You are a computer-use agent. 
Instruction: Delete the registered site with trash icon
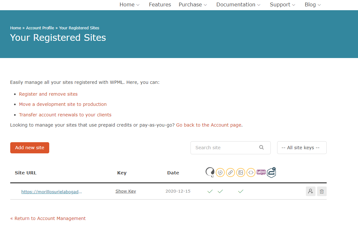click(322, 191)
